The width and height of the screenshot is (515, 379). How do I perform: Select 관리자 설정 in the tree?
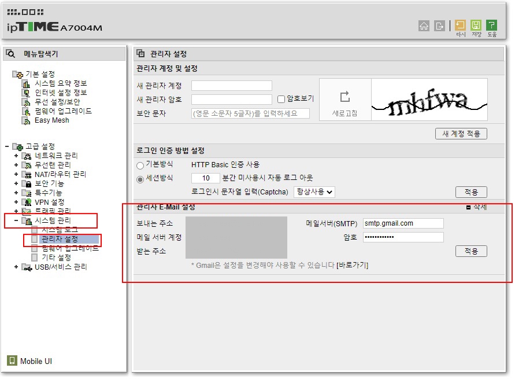point(60,239)
